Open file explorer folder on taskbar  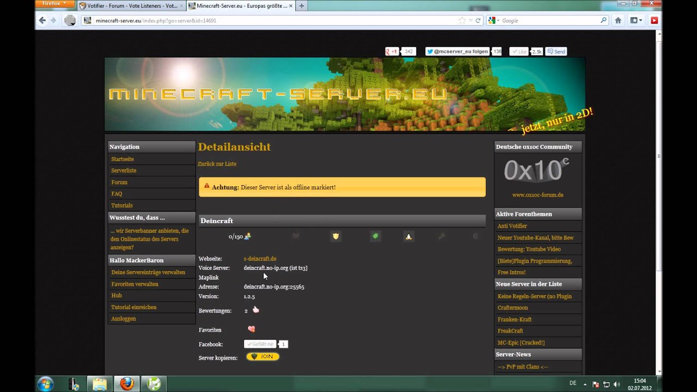click(x=100, y=384)
